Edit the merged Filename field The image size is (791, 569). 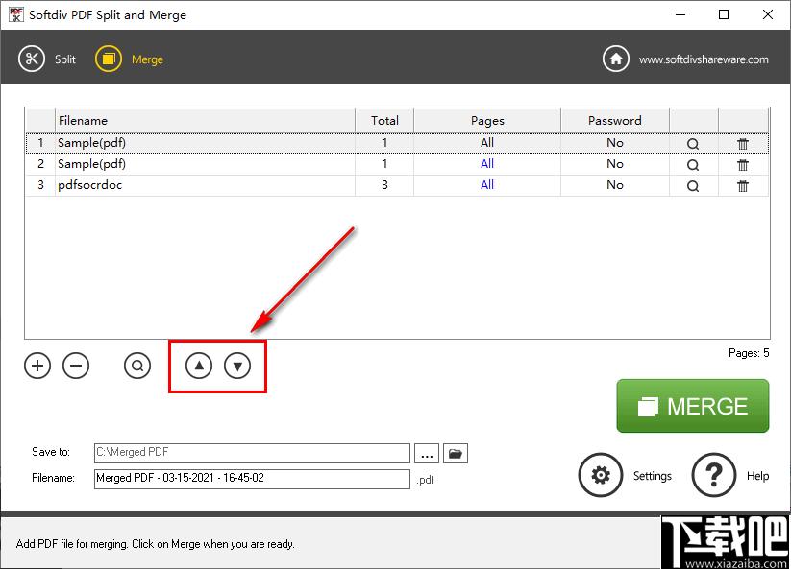point(252,479)
